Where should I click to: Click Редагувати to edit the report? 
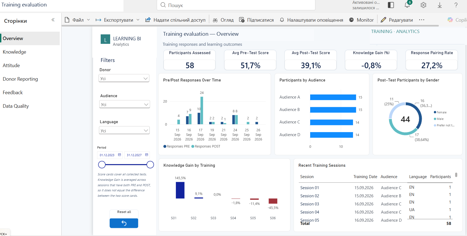pyautogui.click(x=397, y=20)
